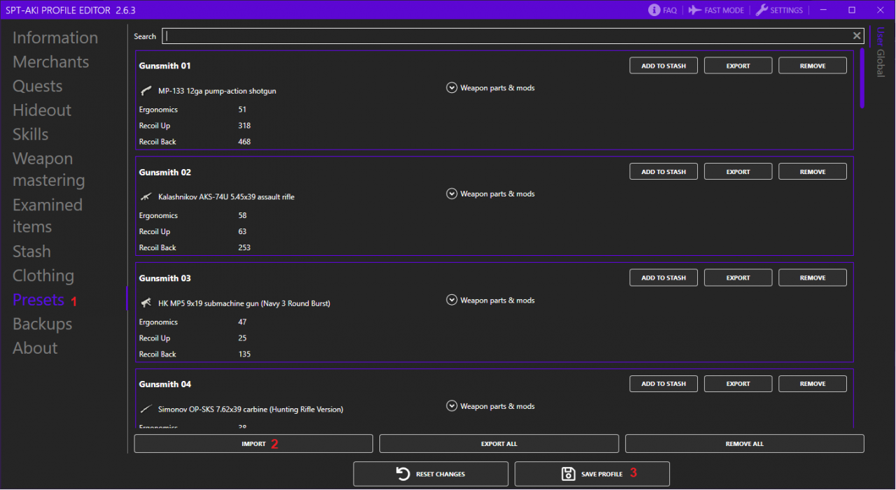Image resolution: width=896 pixels, height=490 pixels.
Task: Go to the Quests section
Action: pos(38,86)
